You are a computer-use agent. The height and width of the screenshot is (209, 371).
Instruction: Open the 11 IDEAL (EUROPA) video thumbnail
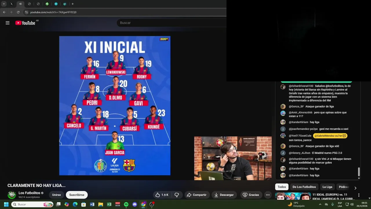293,196
